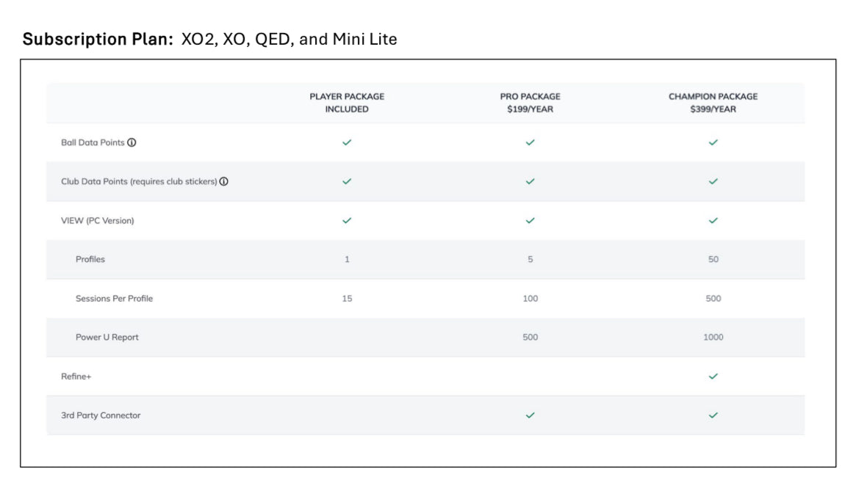
Task: Click Champion Package checkmark in Refine+ row
Action: [713, 376]
